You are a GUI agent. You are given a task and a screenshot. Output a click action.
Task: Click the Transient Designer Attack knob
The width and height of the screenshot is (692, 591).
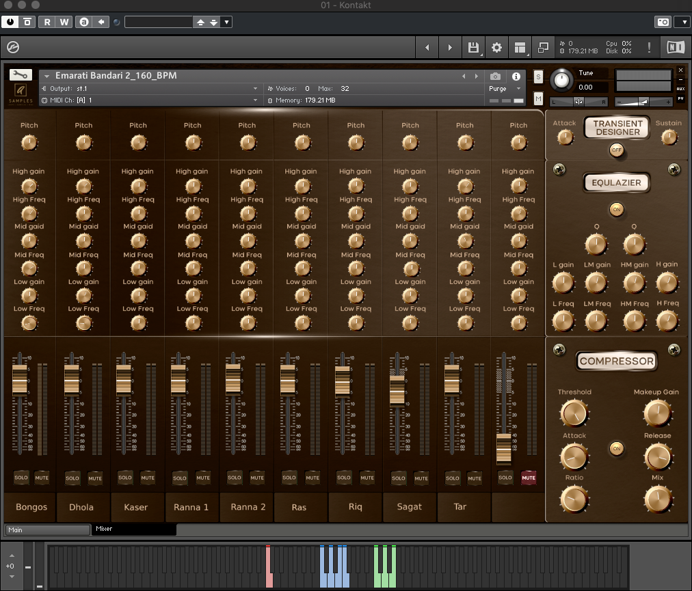point(565,137)
